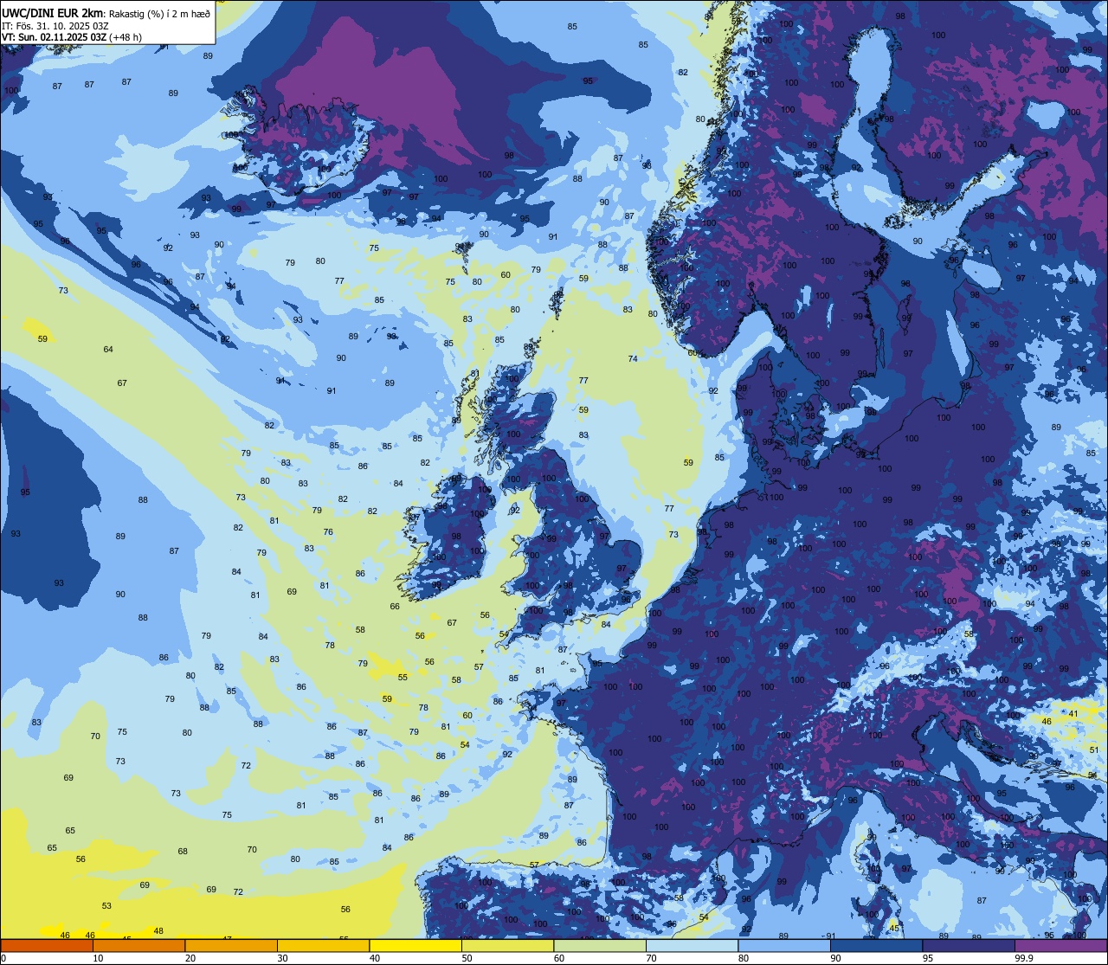This screenshot has height=965, width=1108.
Task: Click the legend label "40"
Action: tap(375, 958)
